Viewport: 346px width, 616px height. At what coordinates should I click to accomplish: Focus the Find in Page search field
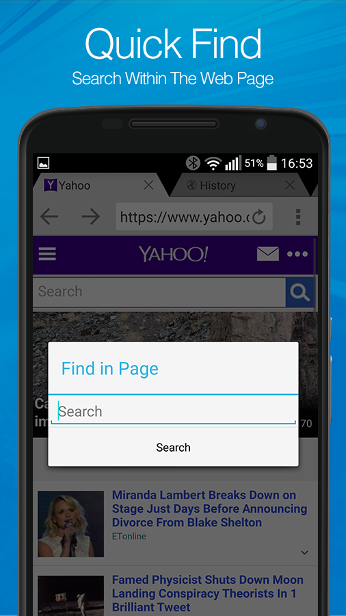pyautogui.click(x=173, y=411)
